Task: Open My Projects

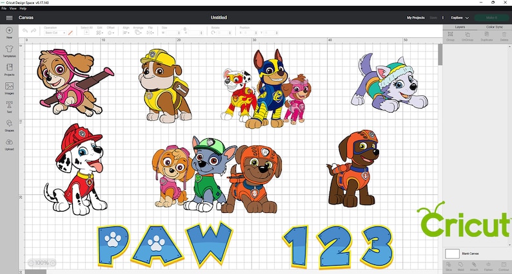Action: coord(416,17)
